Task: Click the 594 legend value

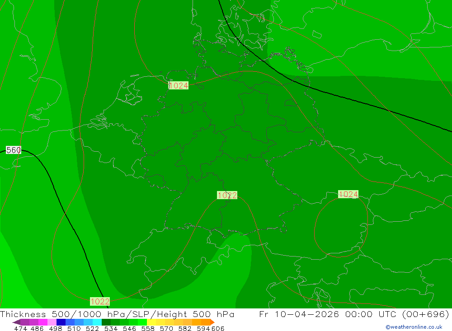Action: tap(203, 329)
